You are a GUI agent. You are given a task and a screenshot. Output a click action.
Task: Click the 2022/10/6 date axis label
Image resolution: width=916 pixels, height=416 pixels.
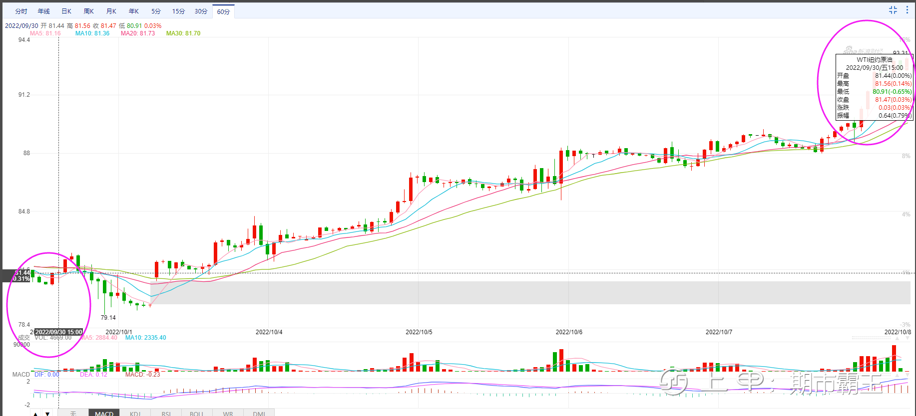tap(569, 332)
